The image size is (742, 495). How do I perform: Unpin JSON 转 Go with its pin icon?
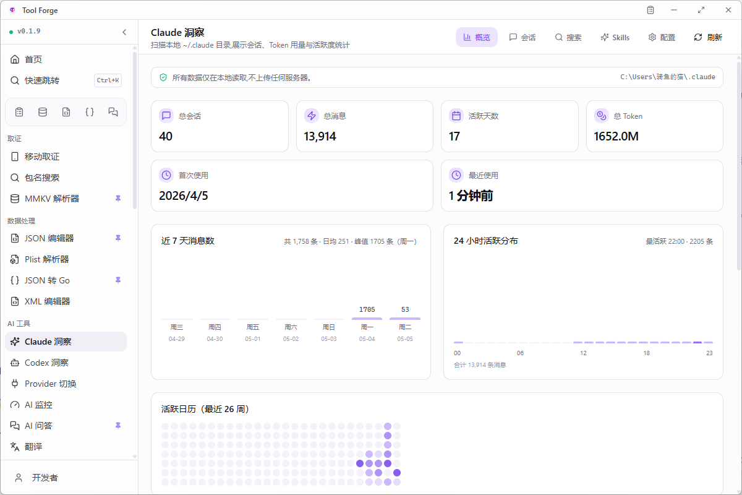click(x=118, y=280)
